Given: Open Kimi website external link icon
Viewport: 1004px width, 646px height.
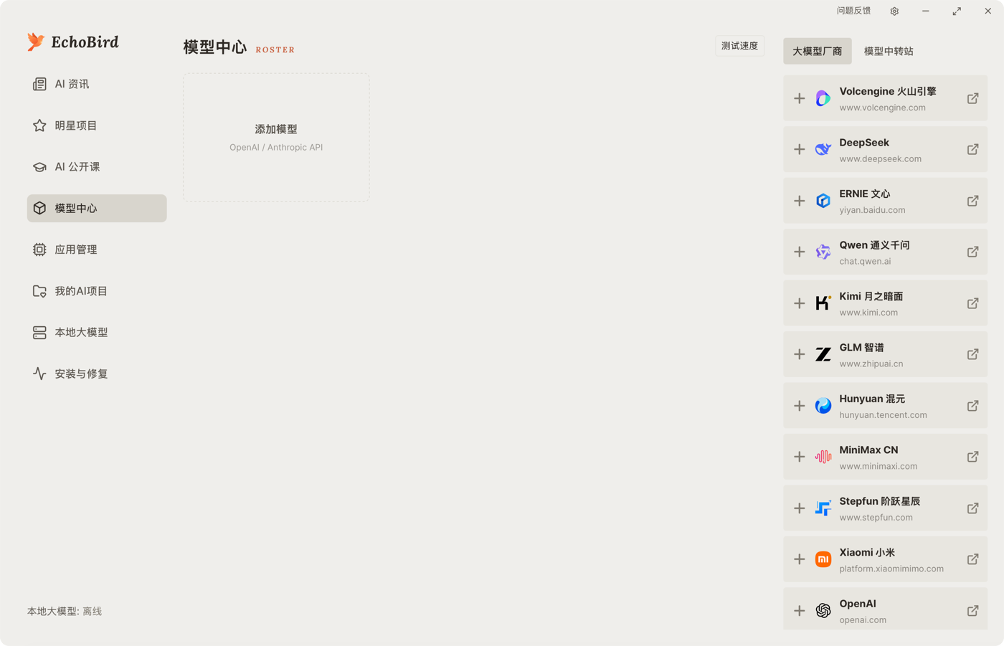Looking at the screenshot, I should (x=972, y=303).
